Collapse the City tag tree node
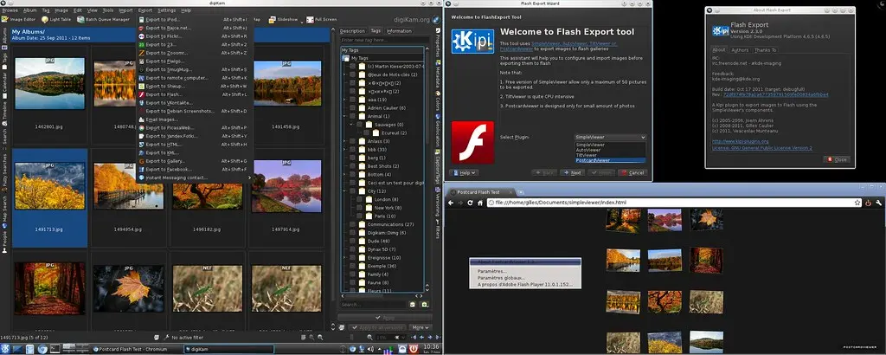 (x=345, y=190)
